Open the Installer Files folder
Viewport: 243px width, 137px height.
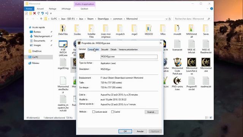tap(92, 31)
